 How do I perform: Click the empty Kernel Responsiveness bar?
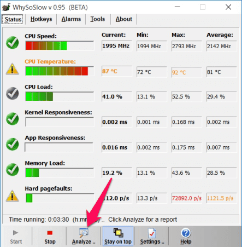click(60, 122)
